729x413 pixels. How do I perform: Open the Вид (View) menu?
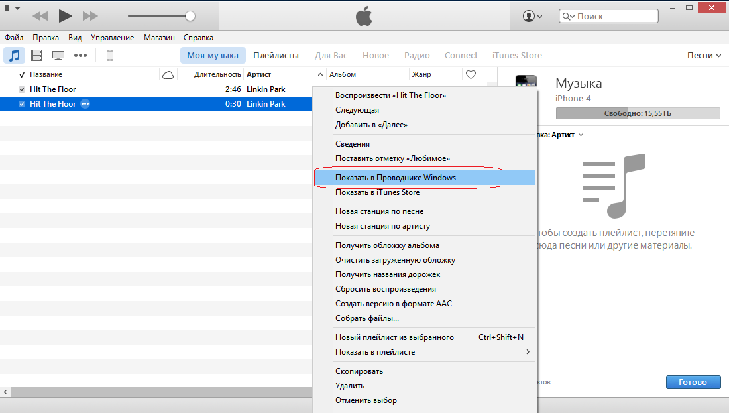75,38
